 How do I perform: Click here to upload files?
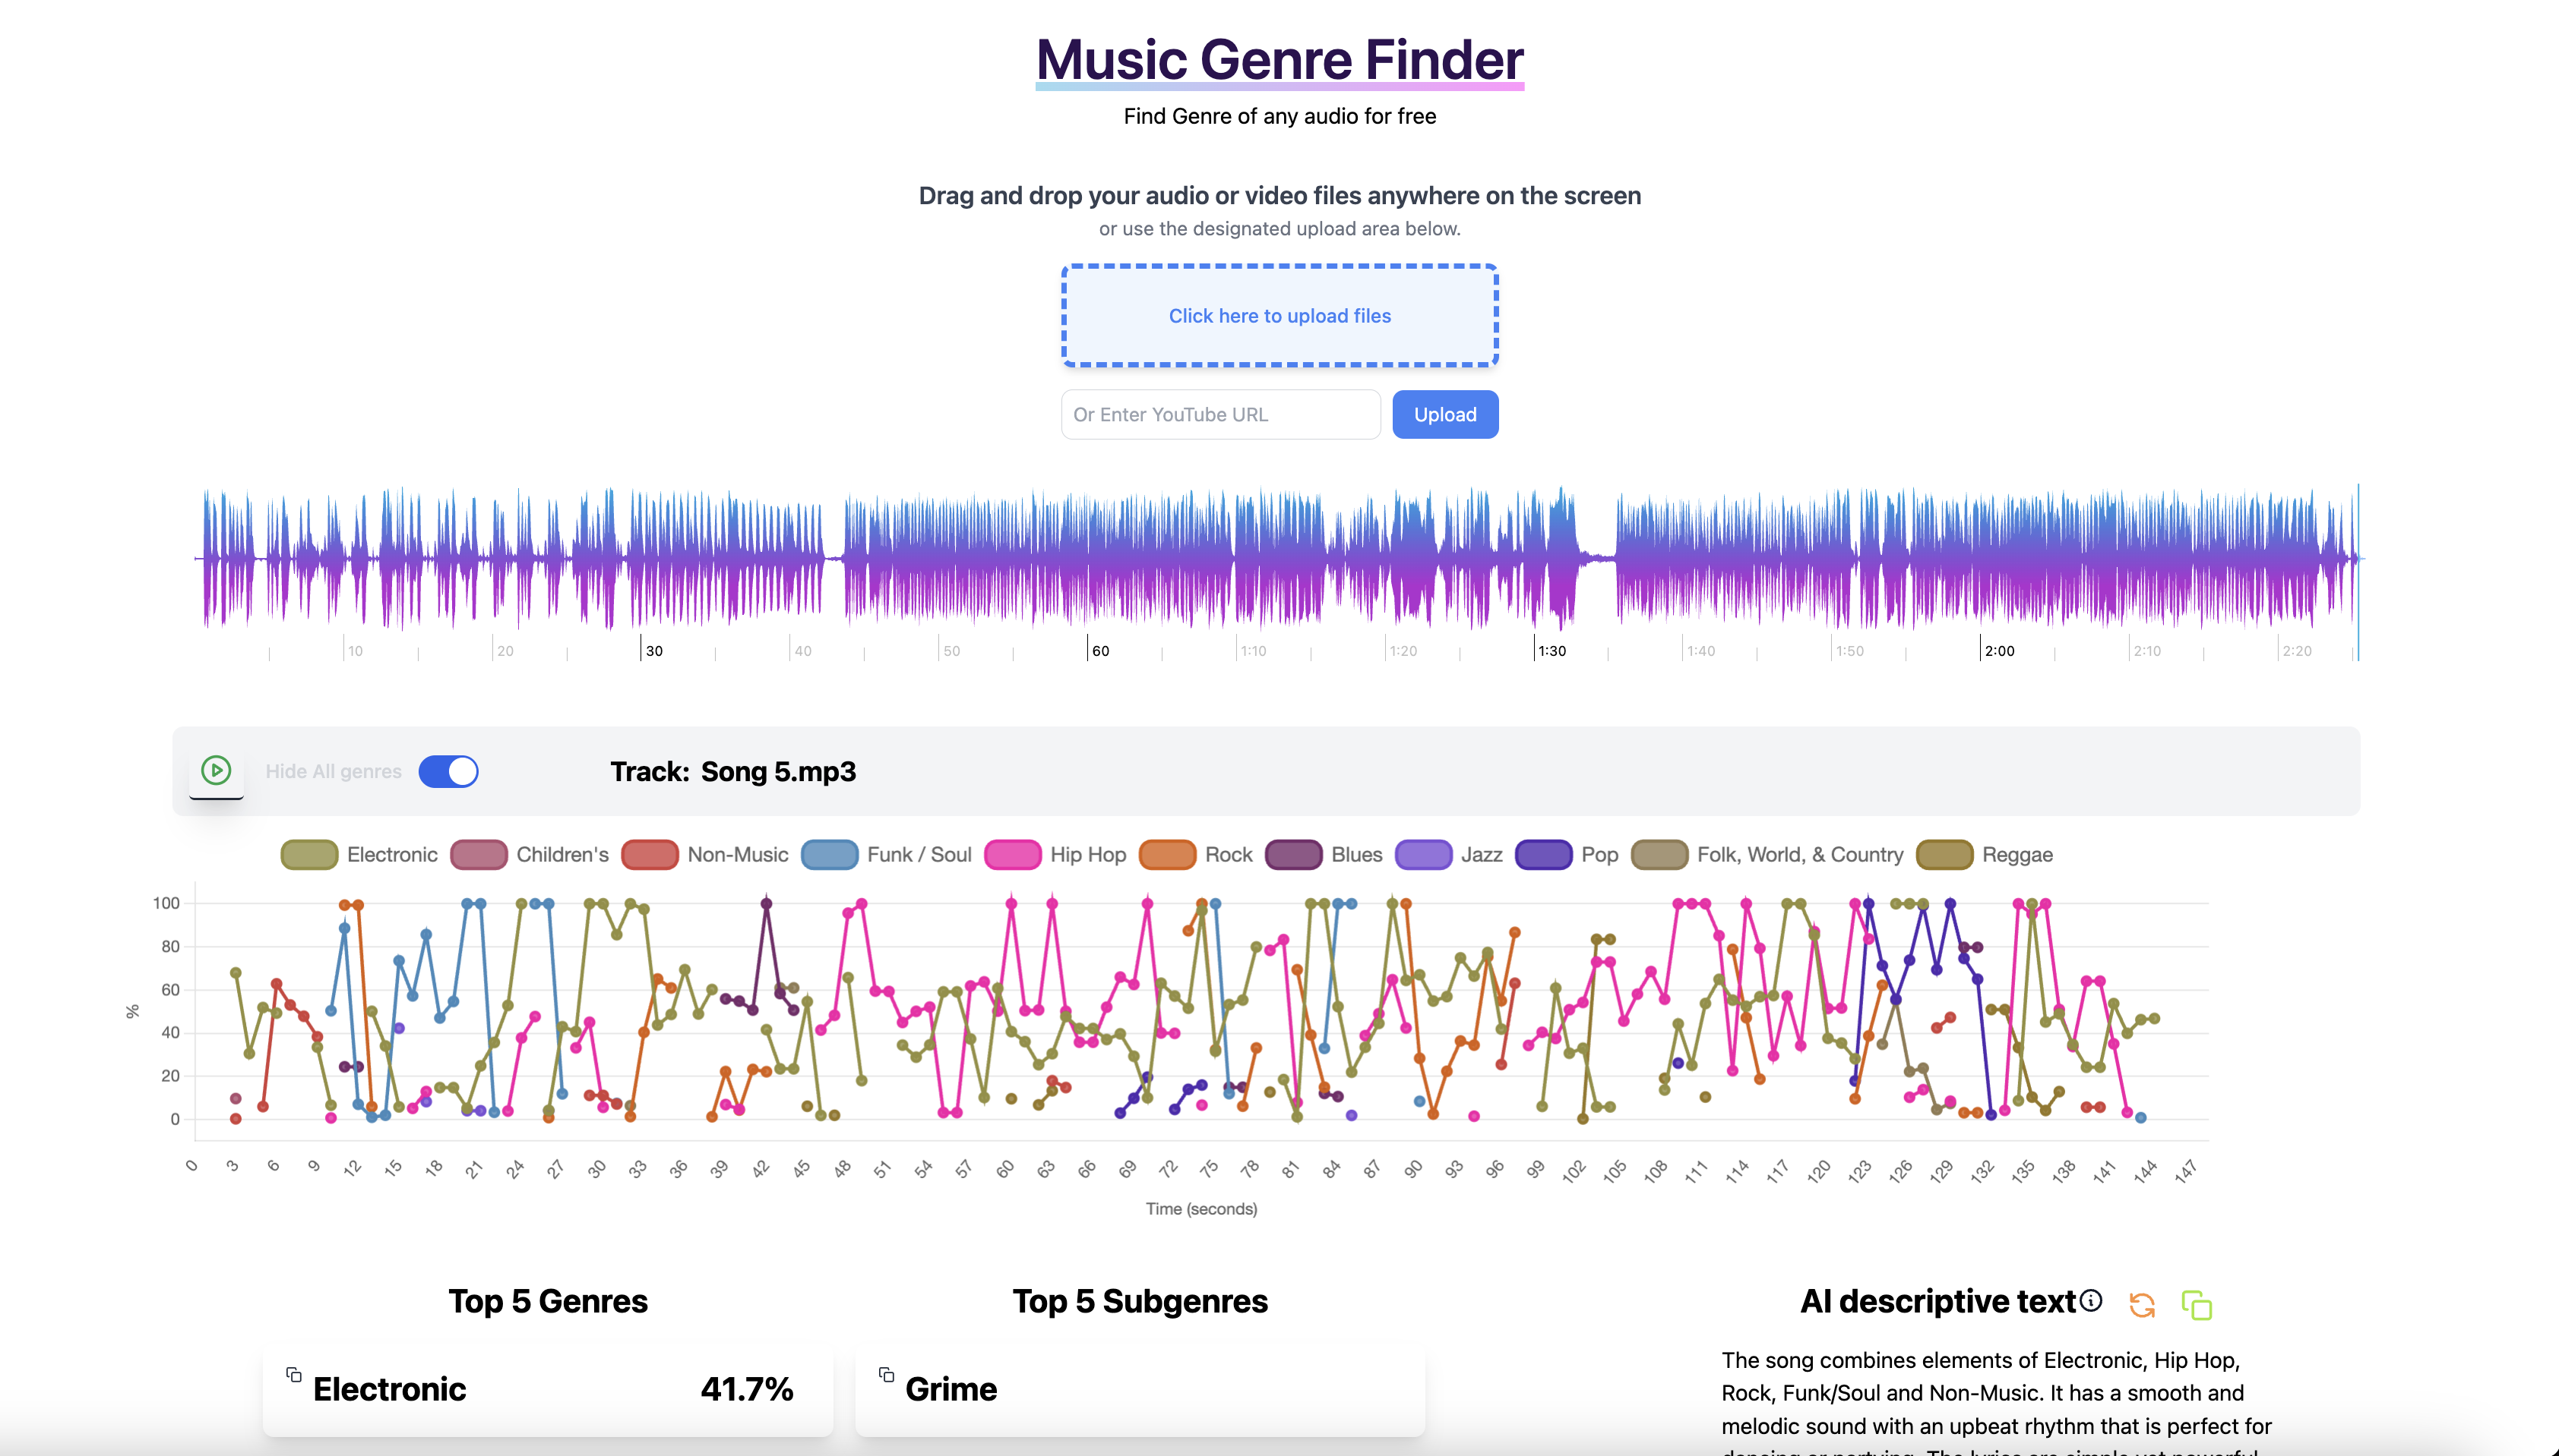pyautogui.click(x=1280, y=315)
